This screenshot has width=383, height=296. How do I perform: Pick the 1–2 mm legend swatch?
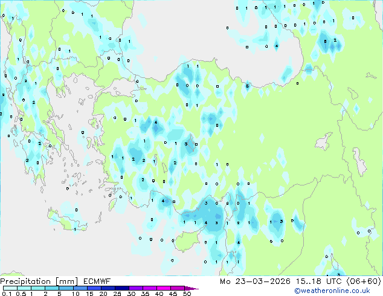tap(38, 288)
